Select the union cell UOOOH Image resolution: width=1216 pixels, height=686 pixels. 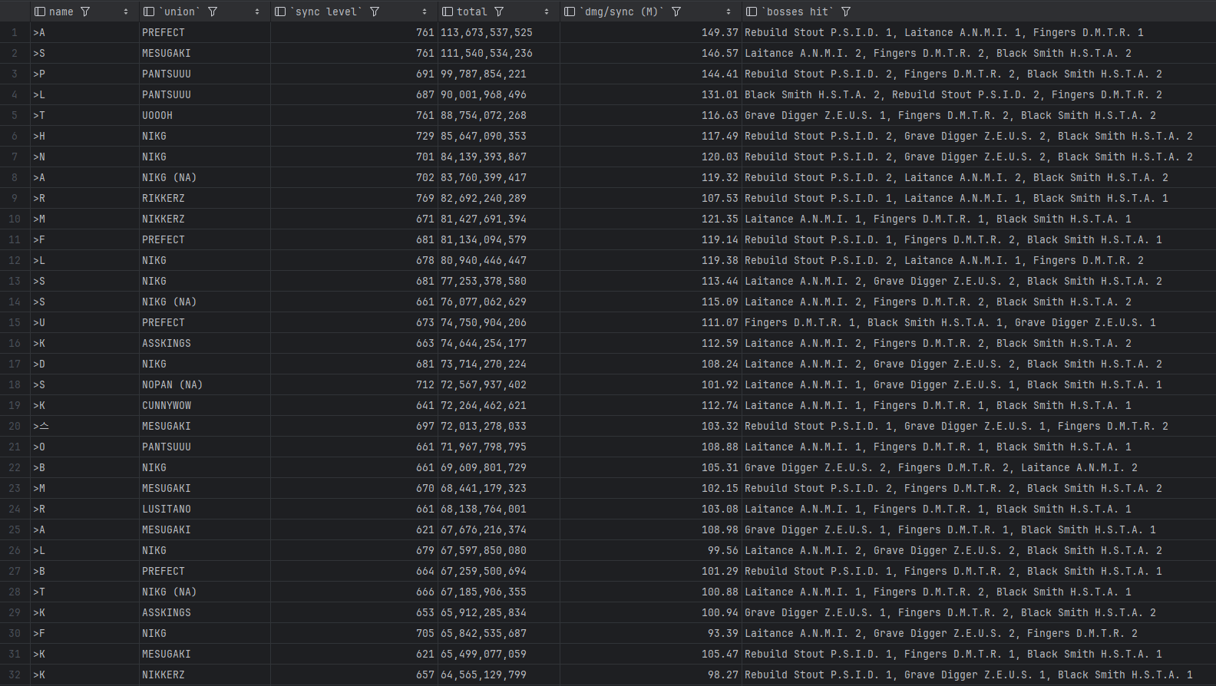tap(205, 115)
